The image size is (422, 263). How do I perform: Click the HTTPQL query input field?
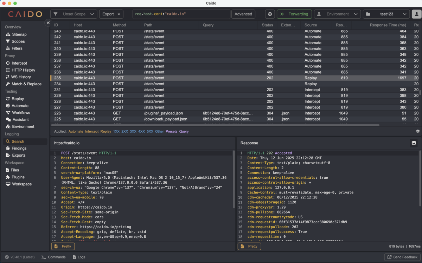(181, 14)
